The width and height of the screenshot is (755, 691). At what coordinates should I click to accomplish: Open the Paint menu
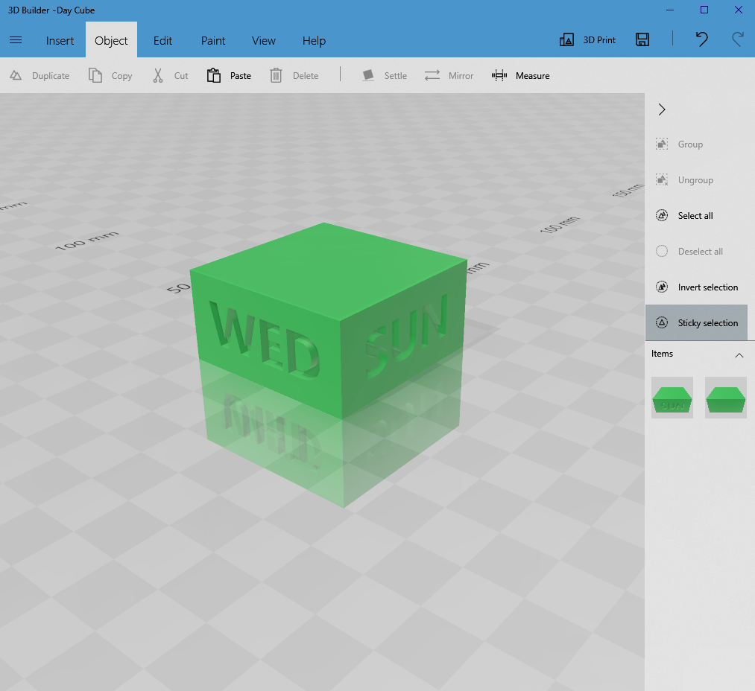click(212, 40)
